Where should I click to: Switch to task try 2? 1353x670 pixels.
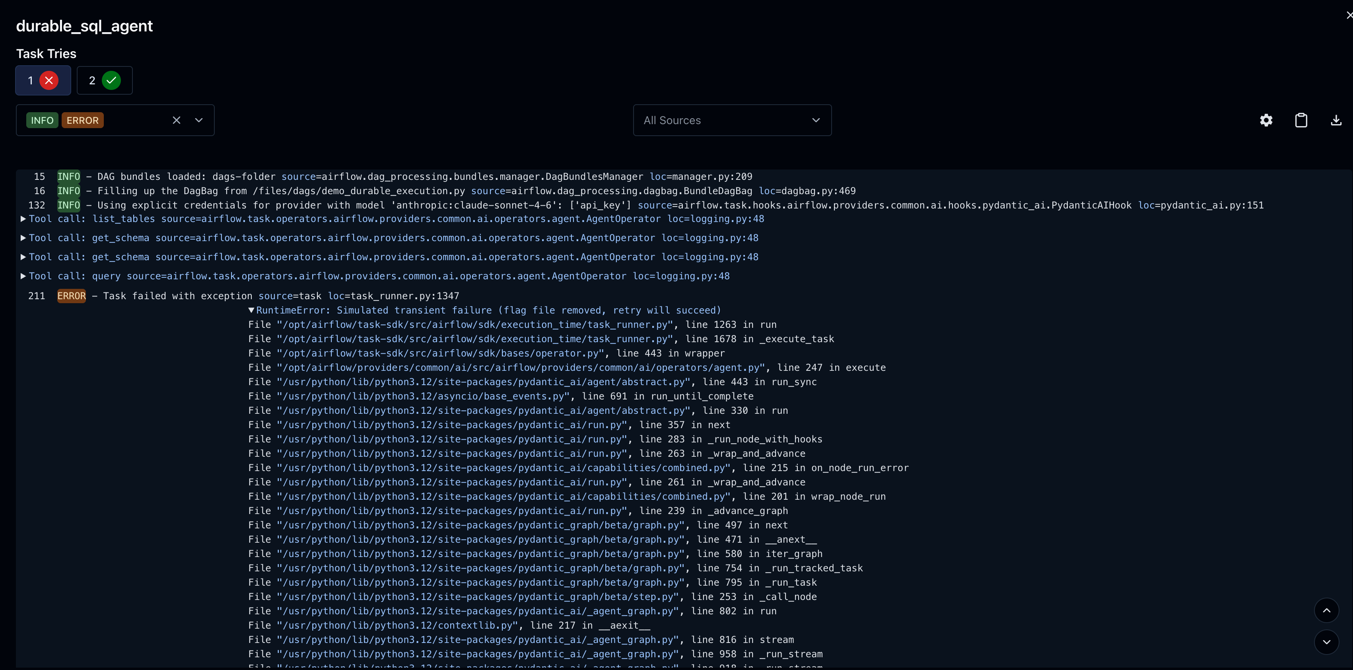pyautogui.click(x=91, y=80)
